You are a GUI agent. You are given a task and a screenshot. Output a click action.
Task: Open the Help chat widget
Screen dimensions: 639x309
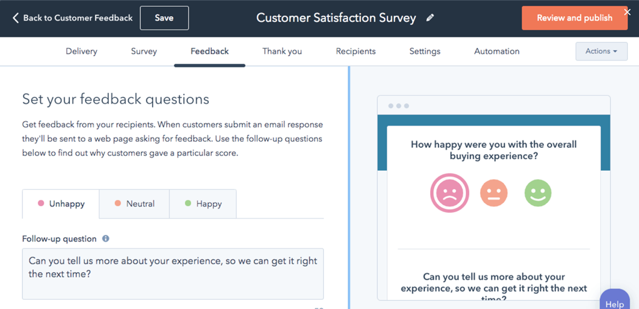point(615,302)
